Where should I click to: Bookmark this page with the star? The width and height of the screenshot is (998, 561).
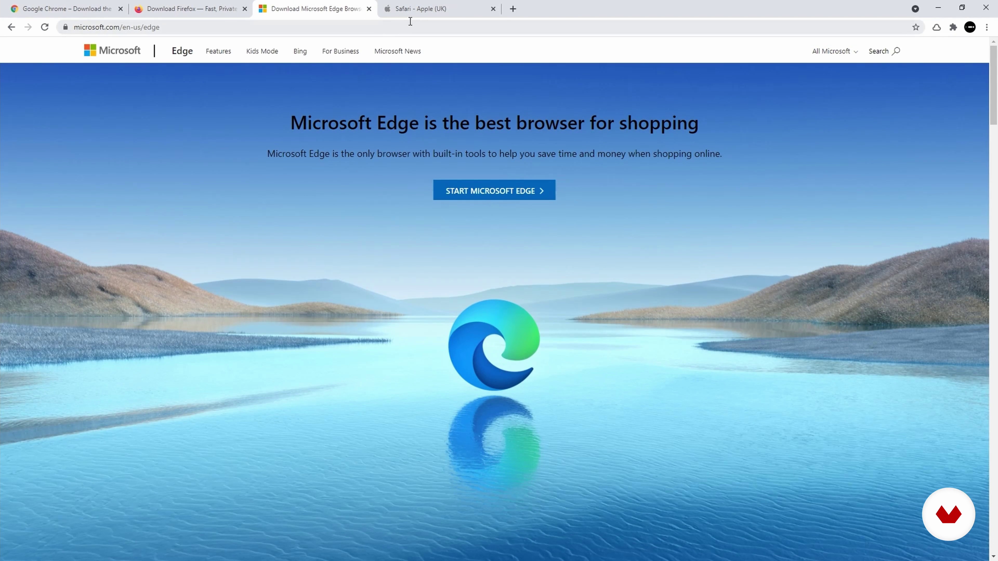click(x=916, y=27)
